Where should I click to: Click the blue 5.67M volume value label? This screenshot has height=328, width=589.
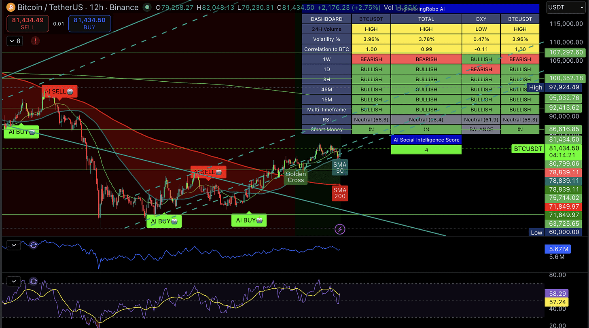tap(557, 249)
